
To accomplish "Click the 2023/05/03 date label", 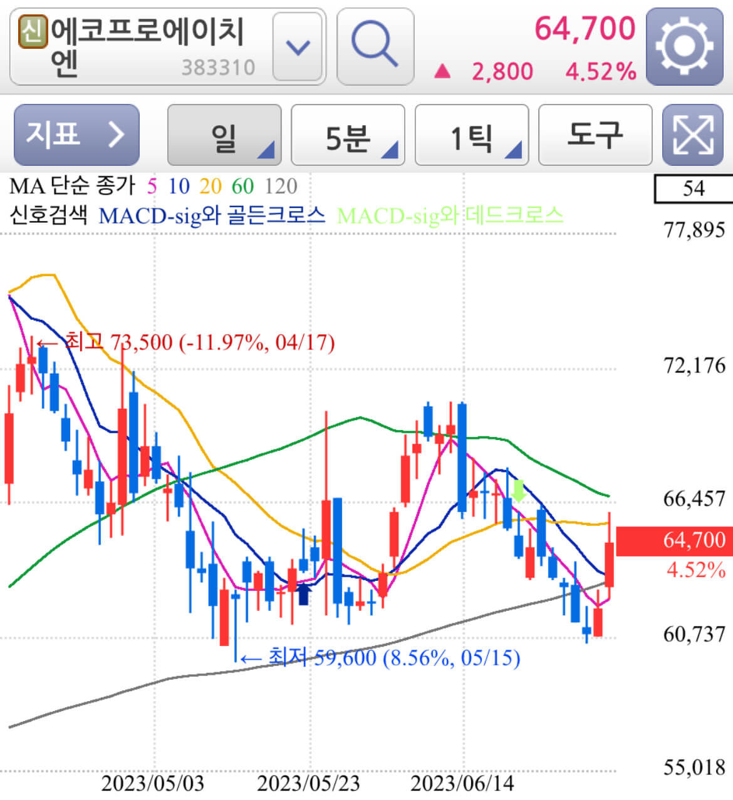I will 153,783.
